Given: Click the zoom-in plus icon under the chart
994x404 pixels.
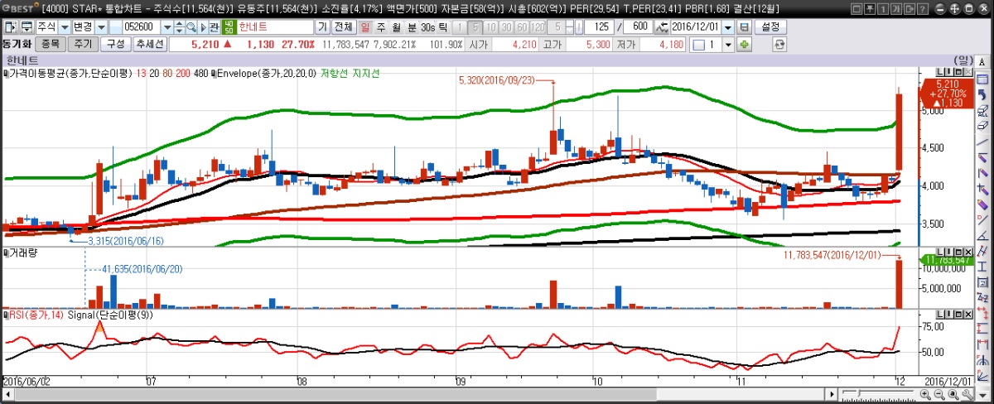Looking at the screenshot, I should coord(925,394).
